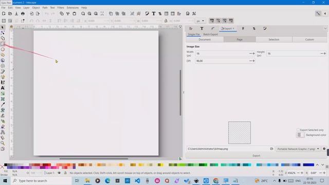Click the Import icon in commands bar
The image size is (329, 185).
(x=31, y=14)
